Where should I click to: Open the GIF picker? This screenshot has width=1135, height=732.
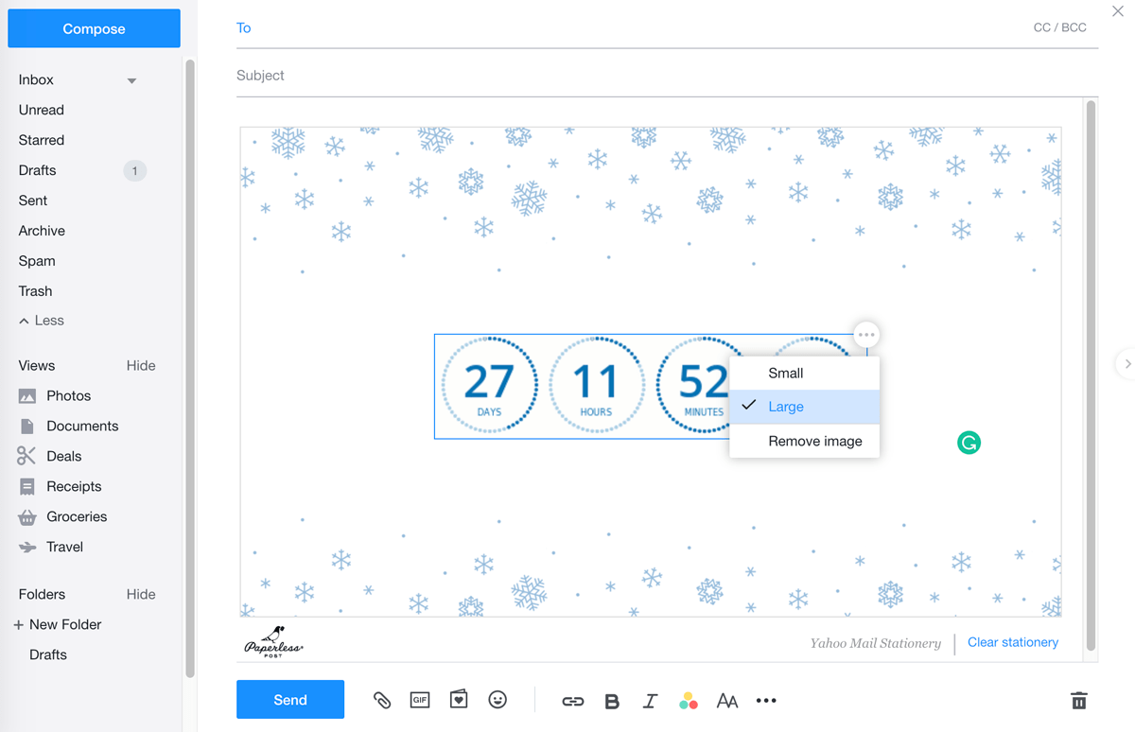(x=420, y=700)
